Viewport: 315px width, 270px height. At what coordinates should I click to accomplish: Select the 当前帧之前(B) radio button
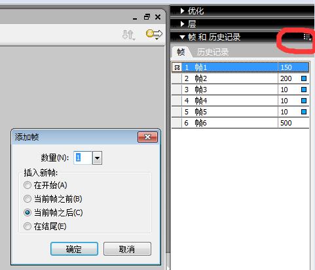pyautogui.click(x=28, y=199)
